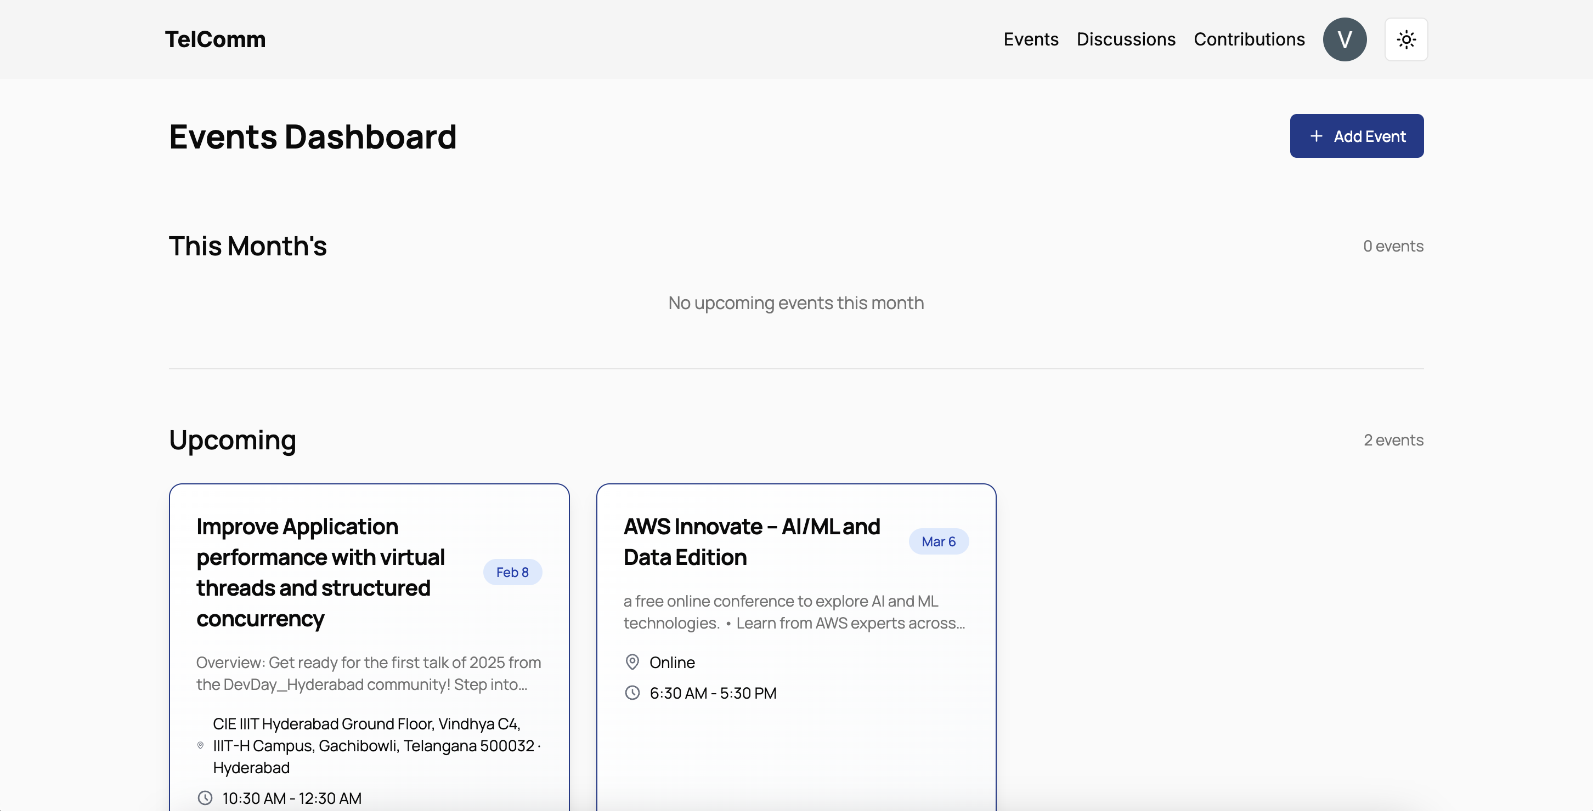Click the clock icon next to 6:30 AM
Image resolution: width=1593 pixels, height=811 pixels.
[x=632, y=693]
